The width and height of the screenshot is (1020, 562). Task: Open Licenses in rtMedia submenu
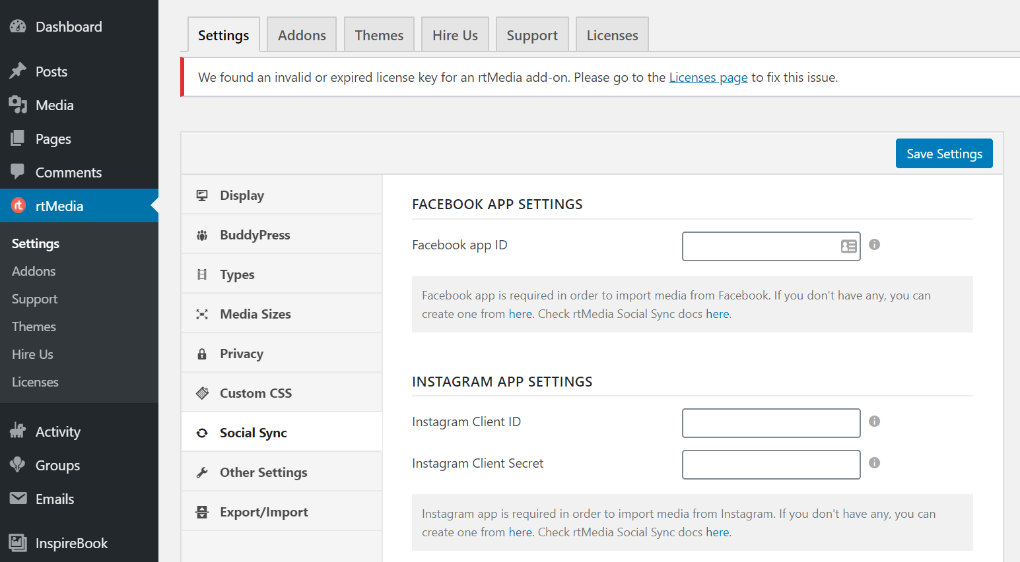point(79,382)
